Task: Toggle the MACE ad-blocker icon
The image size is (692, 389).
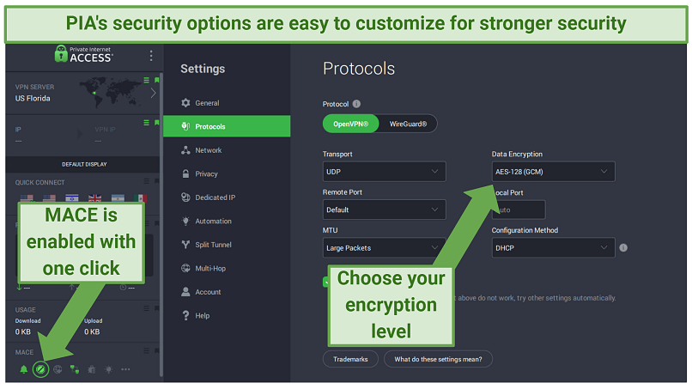Action: click(x=40, y=369)
